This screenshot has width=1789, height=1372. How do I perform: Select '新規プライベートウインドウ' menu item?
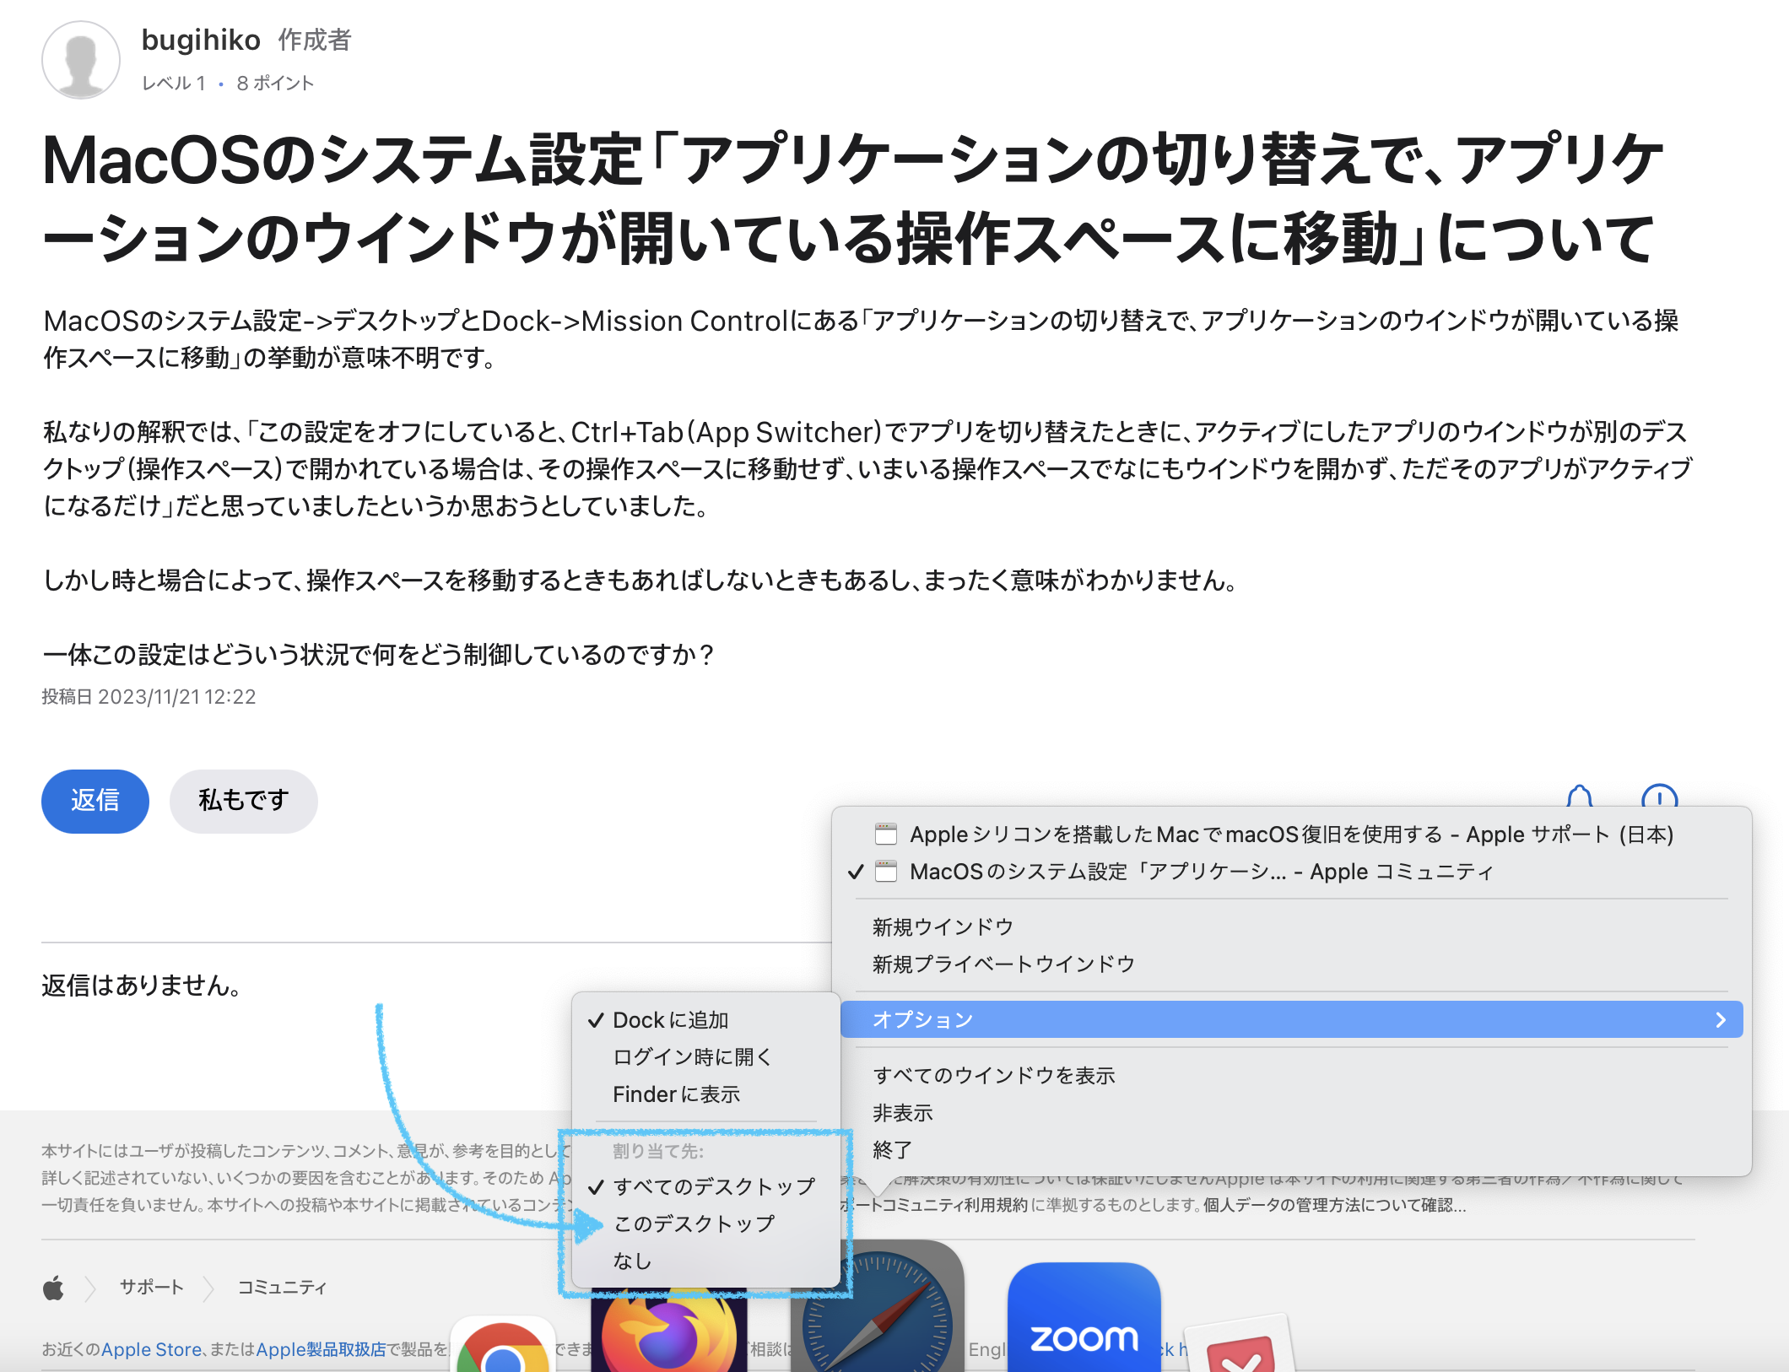pos(1003,964)
